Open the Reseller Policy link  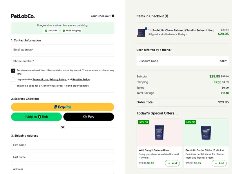tap(81, 79)
